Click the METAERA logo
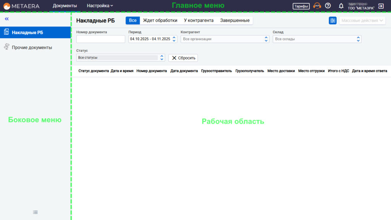Screen dimensions: 391x220 pos(22,6)
